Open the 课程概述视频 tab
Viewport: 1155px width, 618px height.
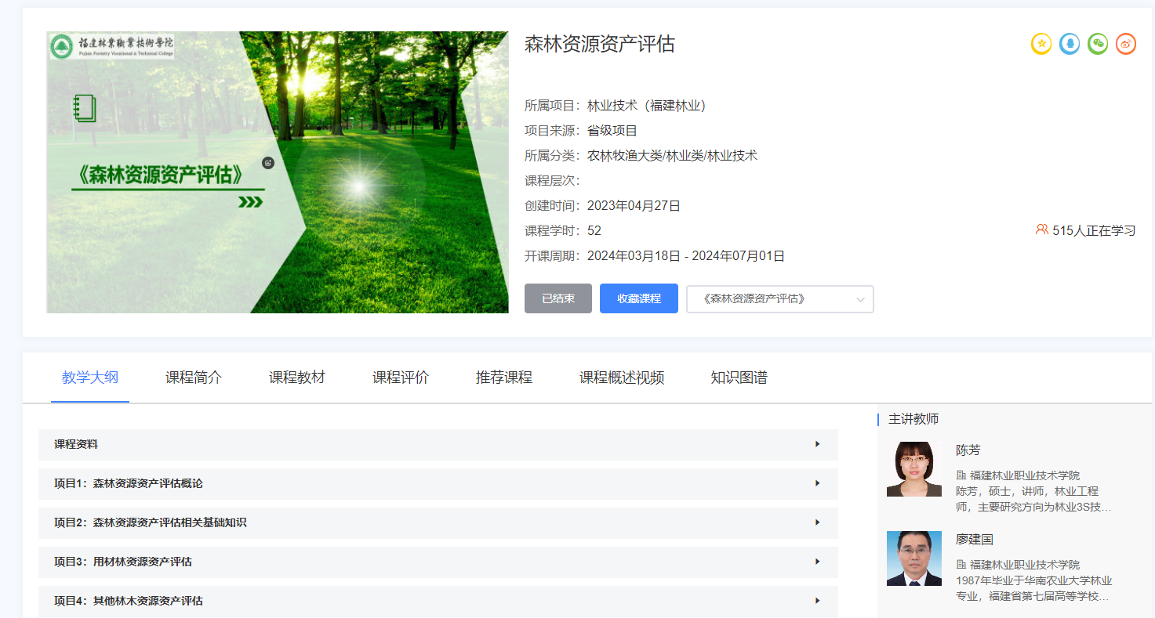pyautogui.click(x=622, y=378)
